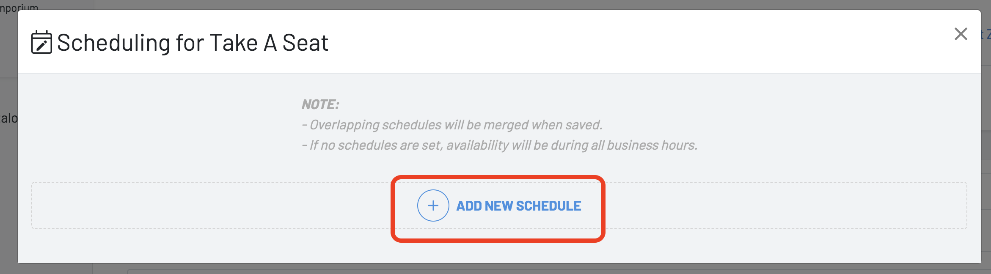Image resolution: width=991 pixels, height=274 pixels.
Task: Click the overlapping schedules merged note line
Action: click(452, 125)
